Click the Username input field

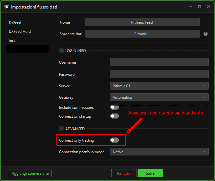pos(159,62)
